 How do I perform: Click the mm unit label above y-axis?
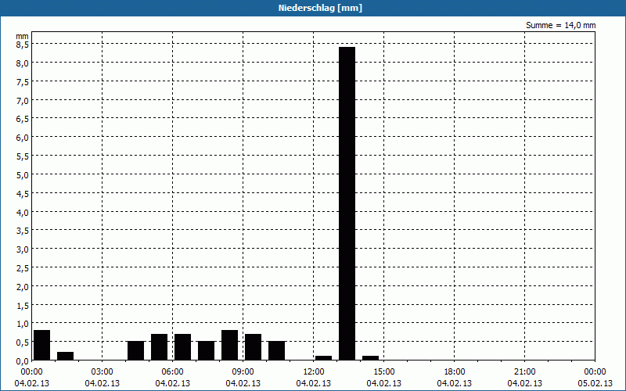coord(23,36)
